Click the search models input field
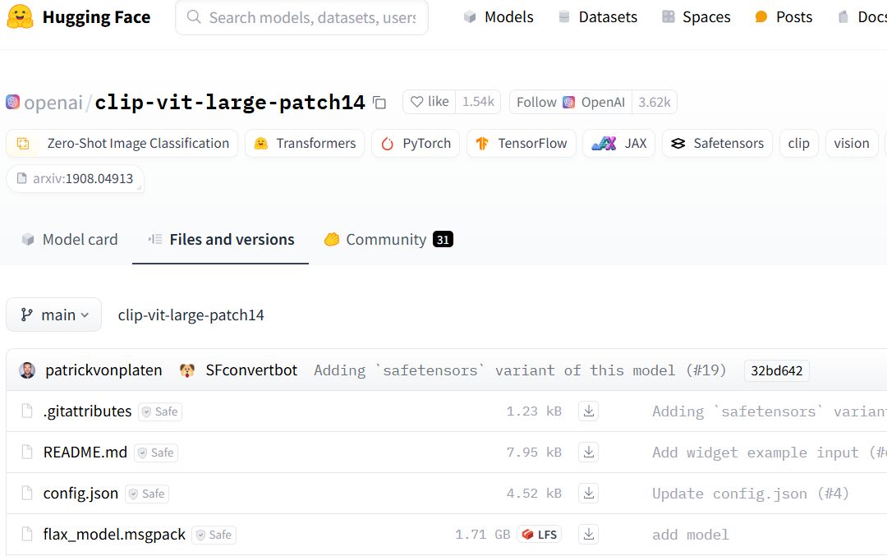Screen dimensions: 887x556 (x=301, y=17)
